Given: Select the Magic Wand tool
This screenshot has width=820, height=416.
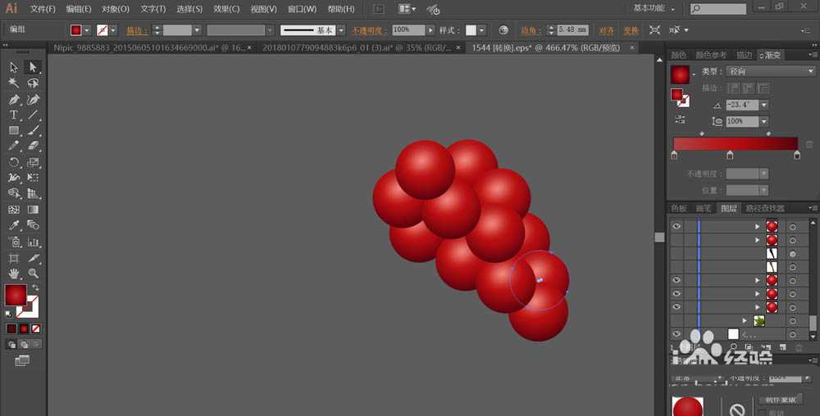Looking at the screenshot, I should (x=14, y=83).
